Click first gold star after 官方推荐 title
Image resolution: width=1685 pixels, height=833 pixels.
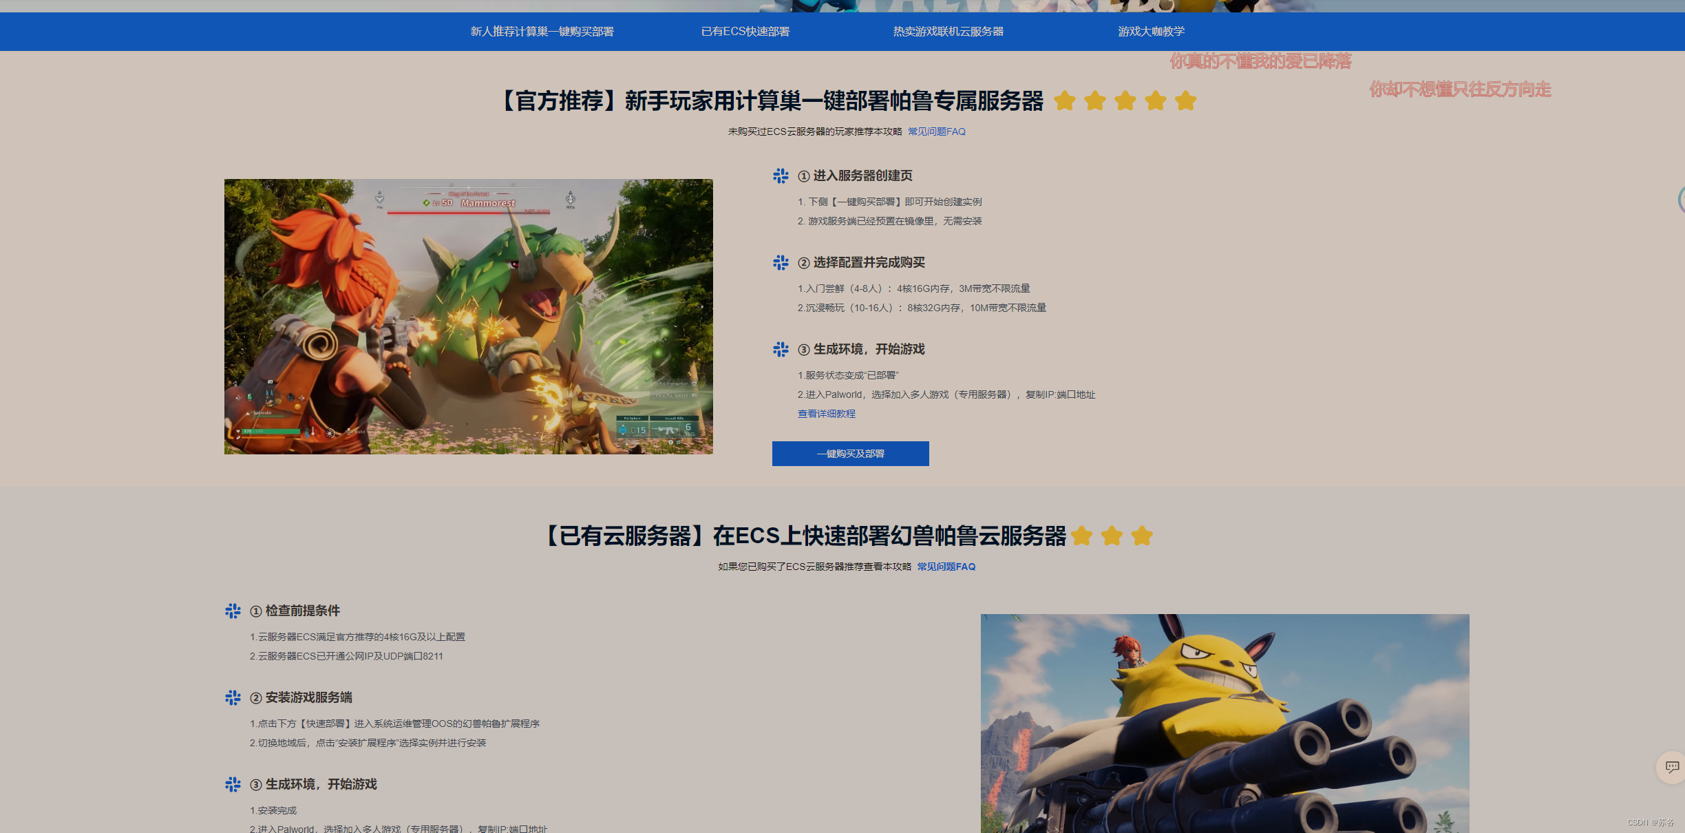point(1065,101)
